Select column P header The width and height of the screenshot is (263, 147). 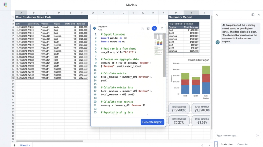(x=176, y=12)
